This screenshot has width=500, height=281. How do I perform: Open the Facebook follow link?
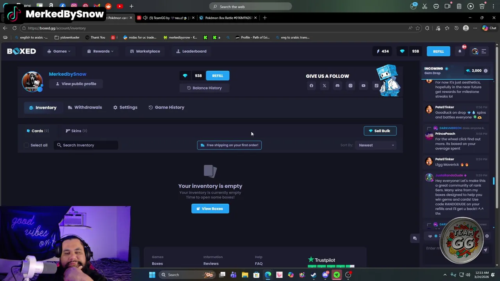click(x=311, y=85)
